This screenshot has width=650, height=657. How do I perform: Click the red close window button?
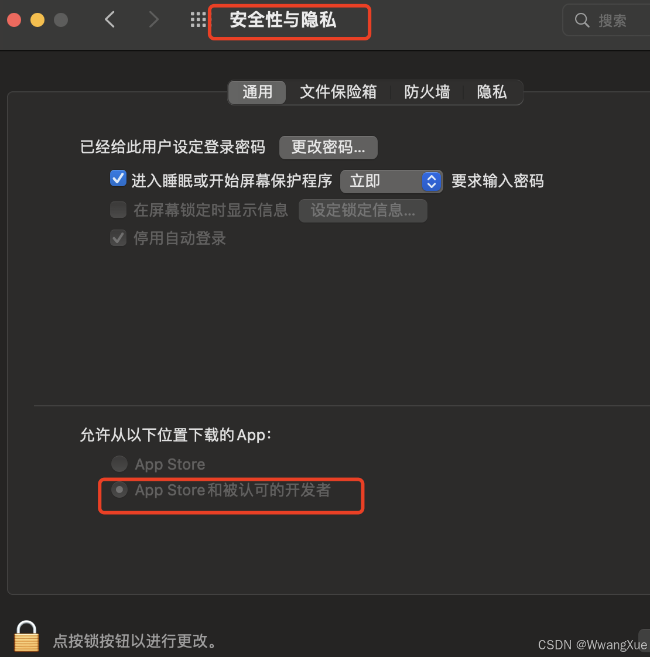click(x=14, y=20)
